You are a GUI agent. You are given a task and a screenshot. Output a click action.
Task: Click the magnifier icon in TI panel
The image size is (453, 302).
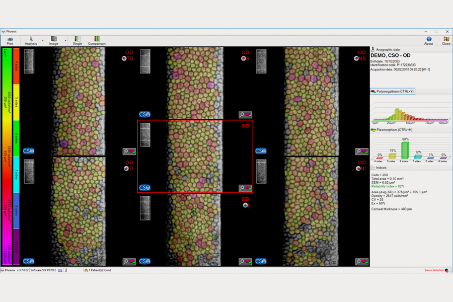point(129,261)
